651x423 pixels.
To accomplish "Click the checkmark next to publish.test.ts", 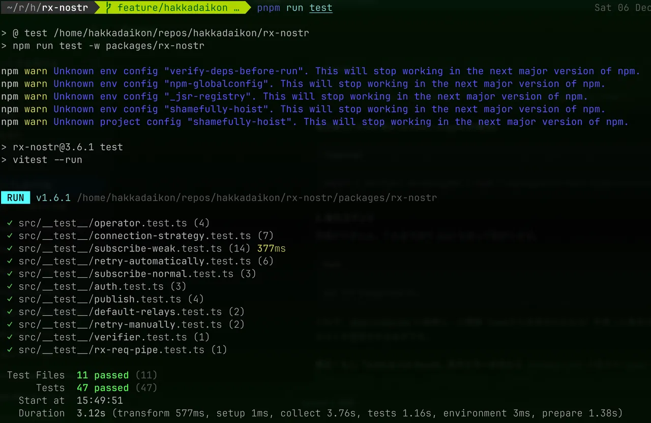I will click(10, 299).
